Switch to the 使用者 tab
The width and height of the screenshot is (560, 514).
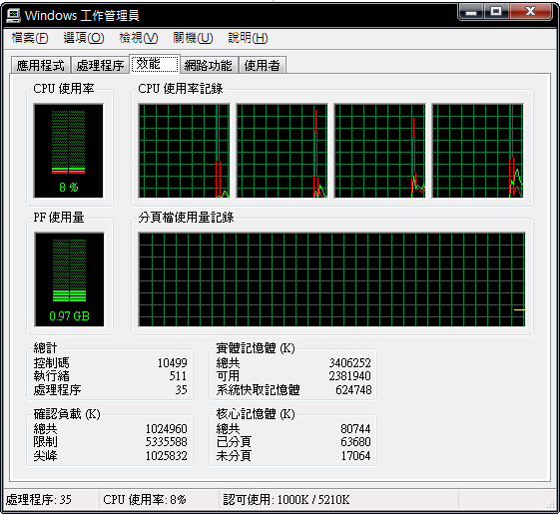[x=263, y=65]
